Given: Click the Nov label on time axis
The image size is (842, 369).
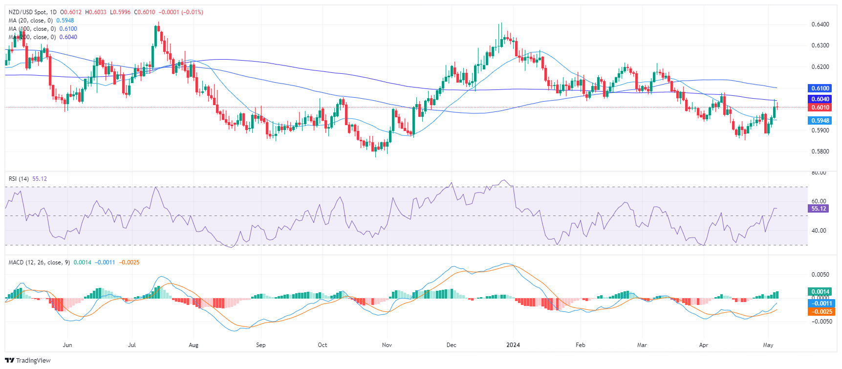Looking at the screenshot, I should click(387, 345).
